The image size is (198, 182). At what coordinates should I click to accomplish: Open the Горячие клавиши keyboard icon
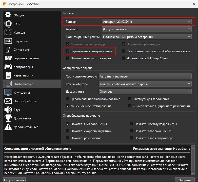tap(8, 58)
